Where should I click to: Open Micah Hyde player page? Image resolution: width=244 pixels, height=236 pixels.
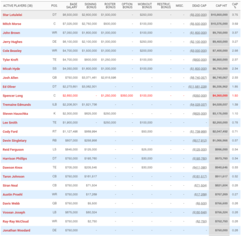11,68
